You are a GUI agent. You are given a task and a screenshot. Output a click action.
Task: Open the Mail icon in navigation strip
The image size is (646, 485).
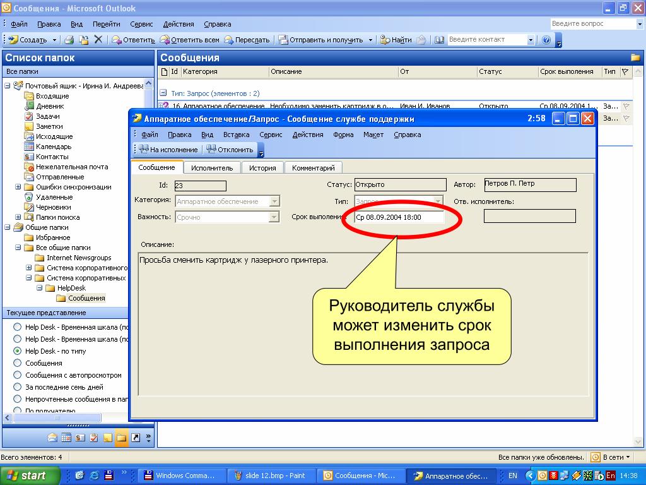click(52, 438)
